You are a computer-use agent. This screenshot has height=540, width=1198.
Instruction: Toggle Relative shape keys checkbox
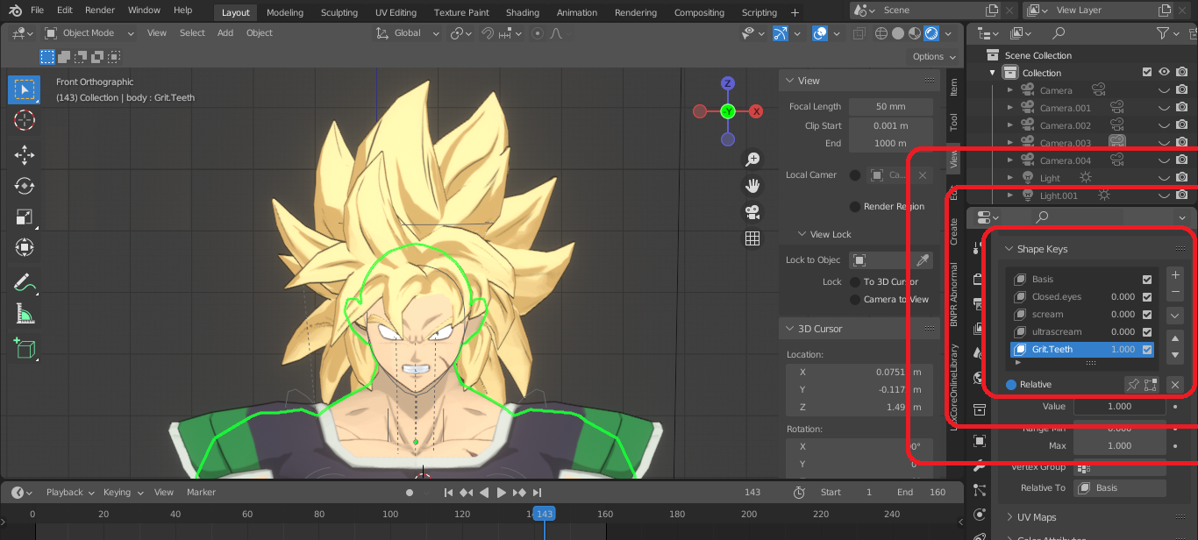pyautogui.click(x=1011, y=385)
